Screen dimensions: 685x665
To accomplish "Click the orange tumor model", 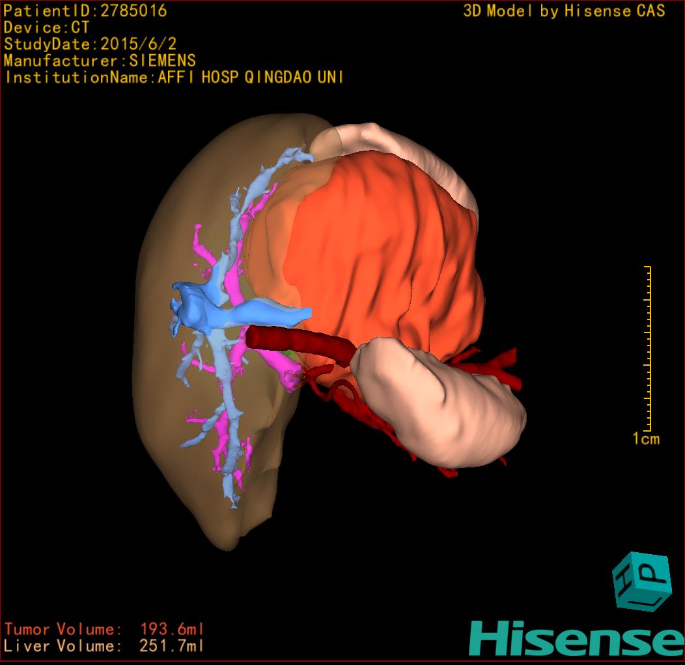I will click(384, 263).
